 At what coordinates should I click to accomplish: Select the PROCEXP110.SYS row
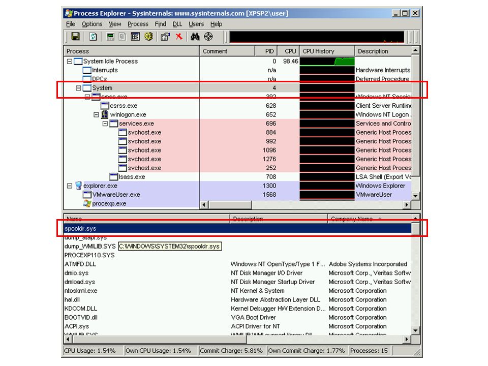(237, 255)
